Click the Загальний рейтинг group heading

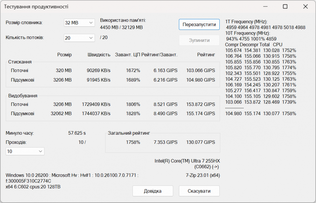click(129, 133)
